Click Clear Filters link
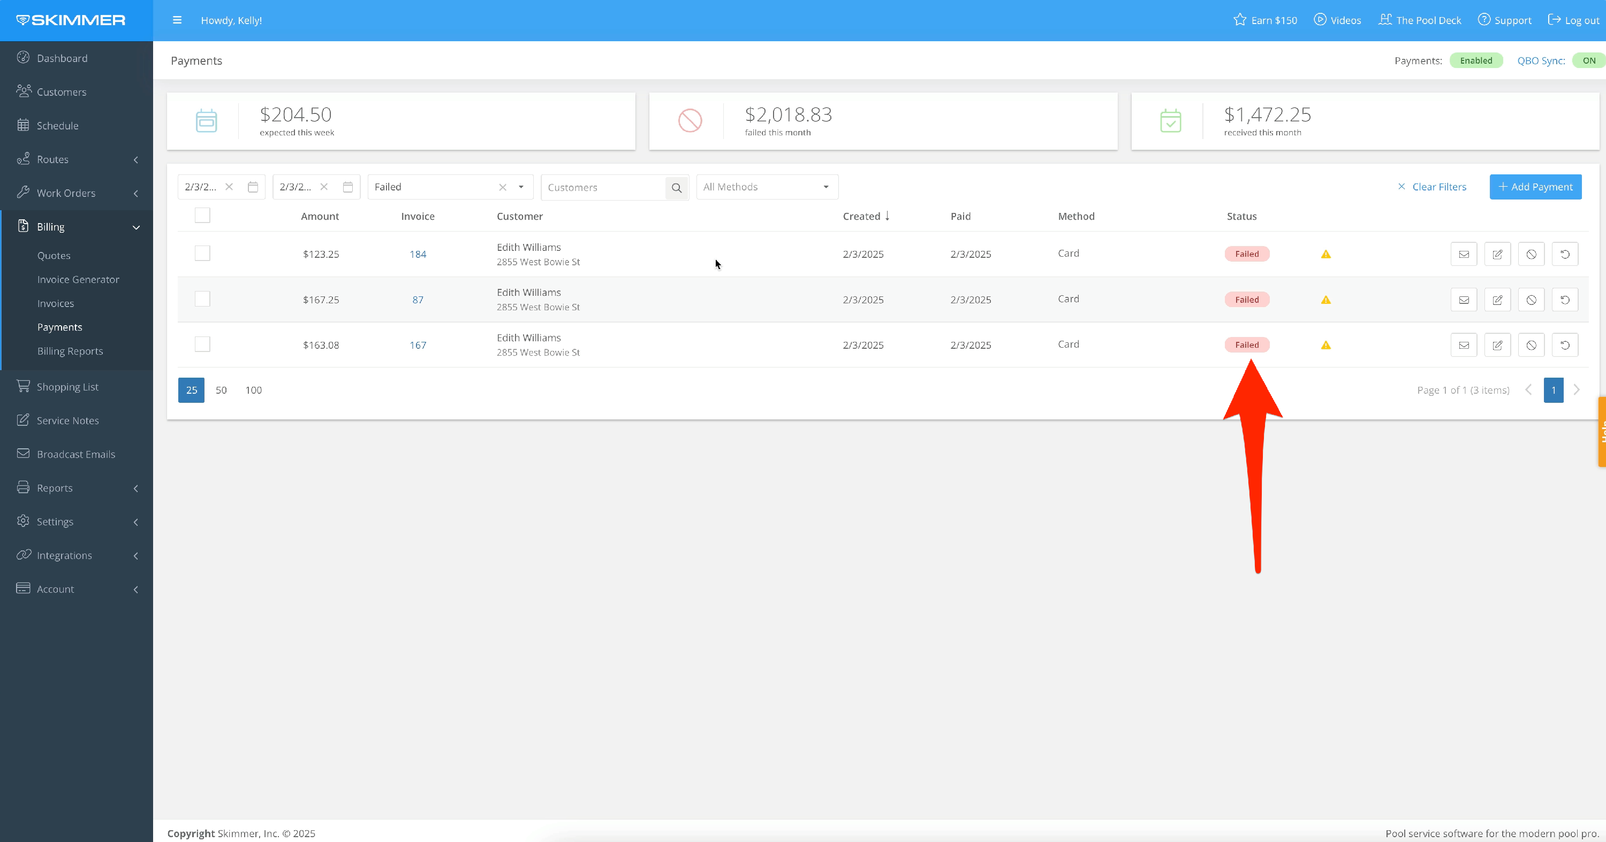 point(1431,187)
